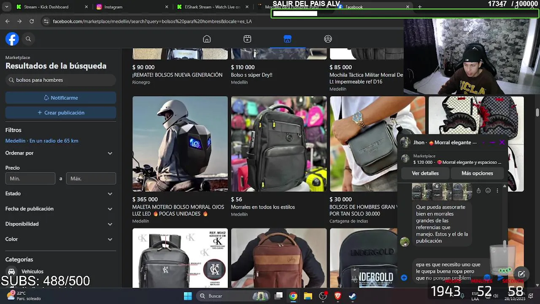Open File Explorer from the taskbar
The image size is (540, 304).
tap(308, 296)
